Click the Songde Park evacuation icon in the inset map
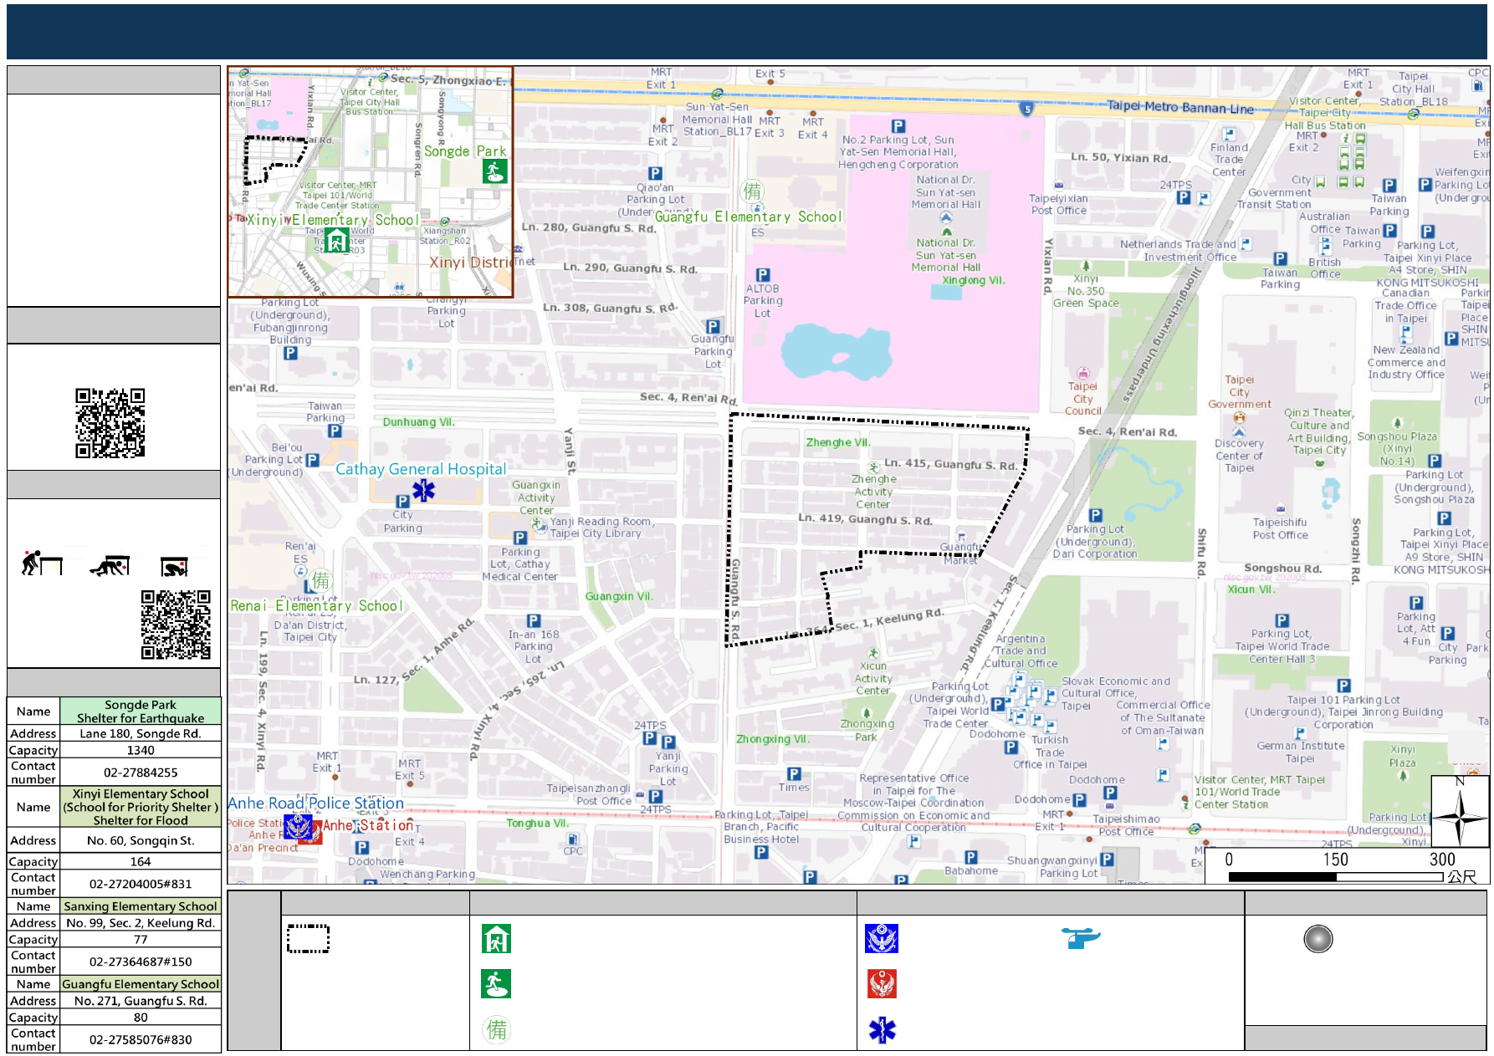 coord(494,171)
